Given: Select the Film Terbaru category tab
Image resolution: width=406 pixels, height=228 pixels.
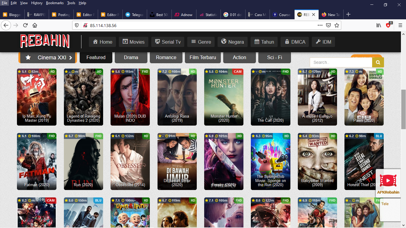Looking at the screenshot, I should [203, 58].
